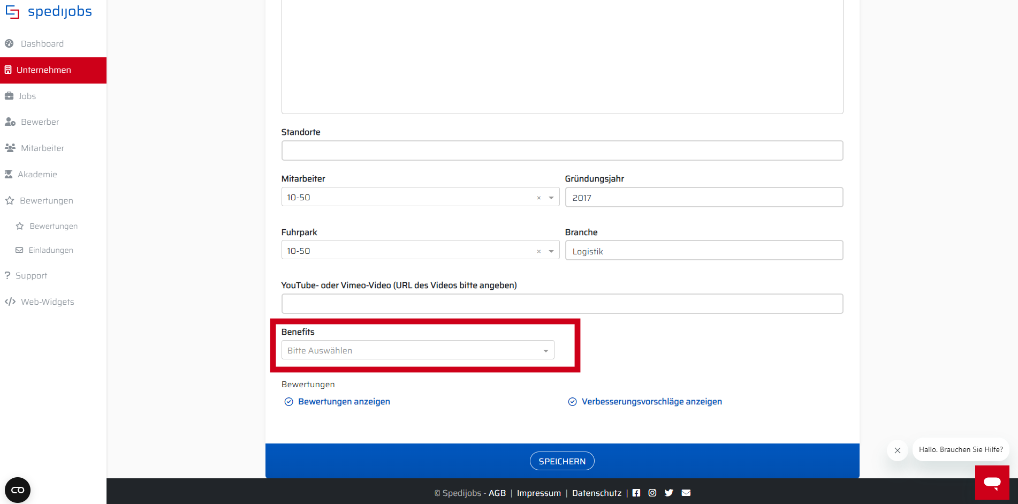Click the Gründungsjahr field showing 2017

(704, 197)
